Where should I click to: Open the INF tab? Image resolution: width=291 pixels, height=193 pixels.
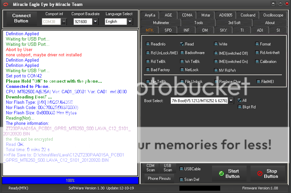[x=187, y=30]
